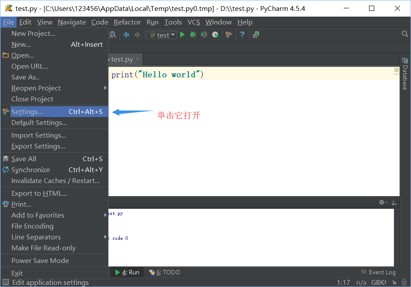Click Save As.. in File menu
The height and width of the screenshot is (287, 411).
[x=54, y=77]
